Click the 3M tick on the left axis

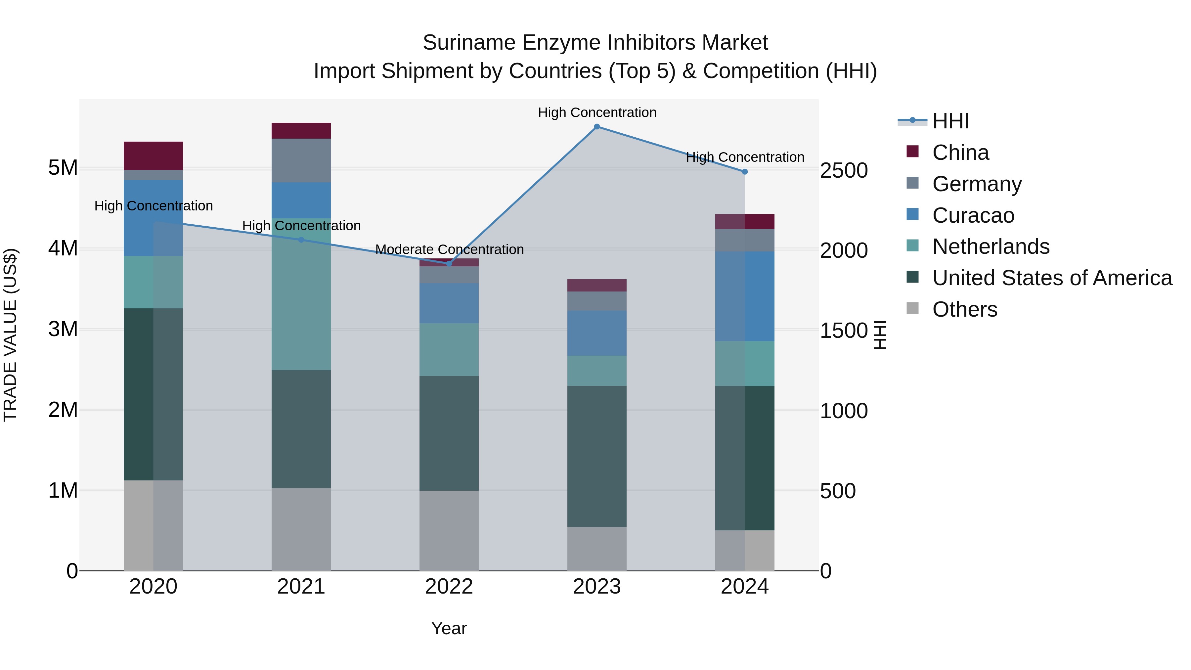(x=63, y=329)
